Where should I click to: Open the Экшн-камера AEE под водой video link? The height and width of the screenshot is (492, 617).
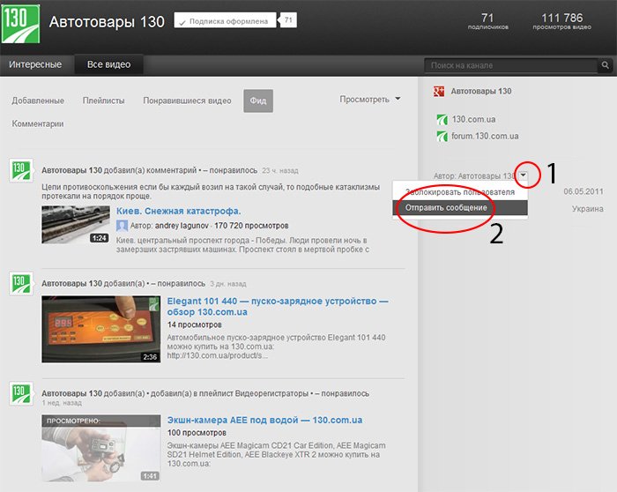(264, 420)
